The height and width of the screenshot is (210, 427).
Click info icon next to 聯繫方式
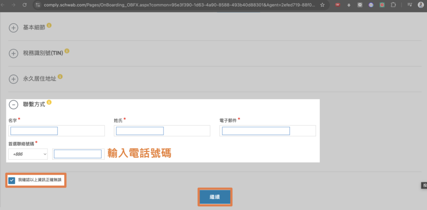[x=49, y=102]
